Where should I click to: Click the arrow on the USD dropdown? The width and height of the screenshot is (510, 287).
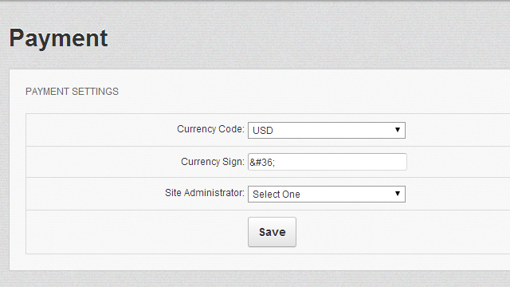[397, 130]
